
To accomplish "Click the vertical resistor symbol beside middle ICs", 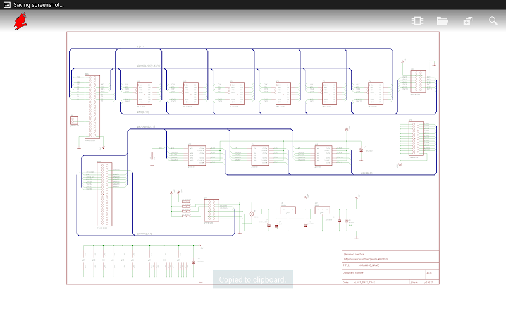I will [x=152, y=155].
